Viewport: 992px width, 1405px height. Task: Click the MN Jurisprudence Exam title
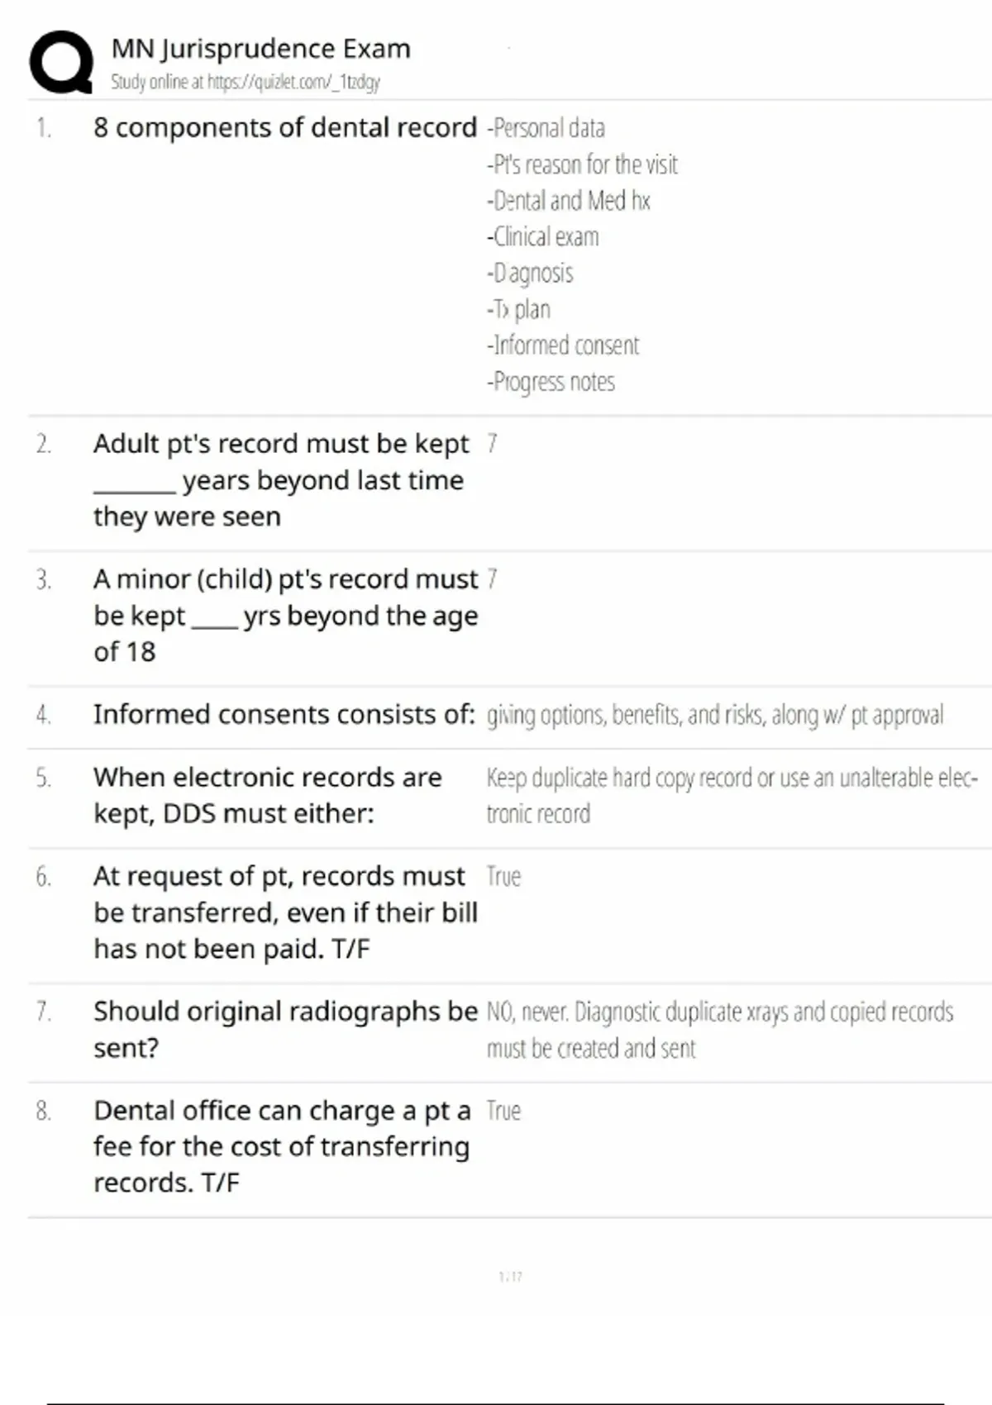click(x=260, y=49)
